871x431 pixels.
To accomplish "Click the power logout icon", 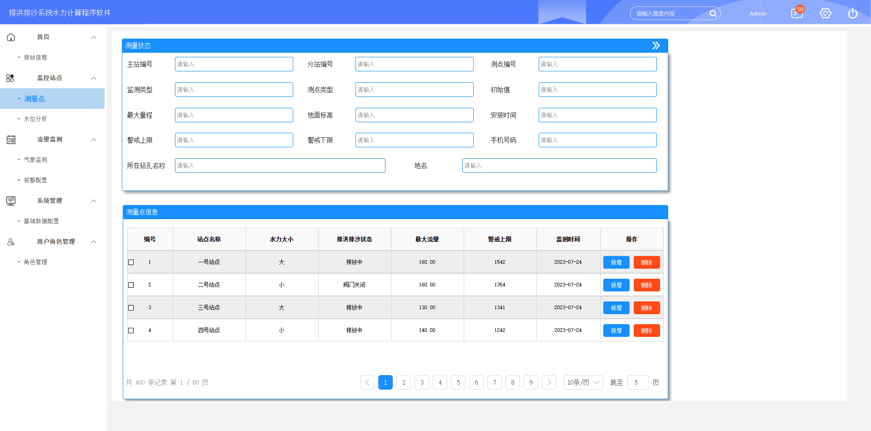I will (853, 13).
